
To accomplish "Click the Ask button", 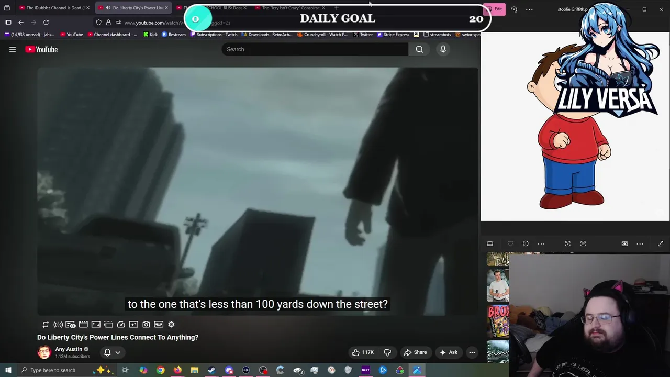I will (448, 352).
